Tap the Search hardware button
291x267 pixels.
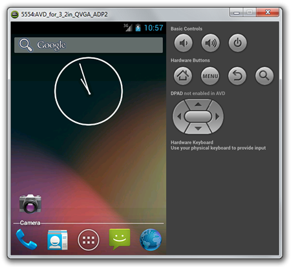pos(264,76)
